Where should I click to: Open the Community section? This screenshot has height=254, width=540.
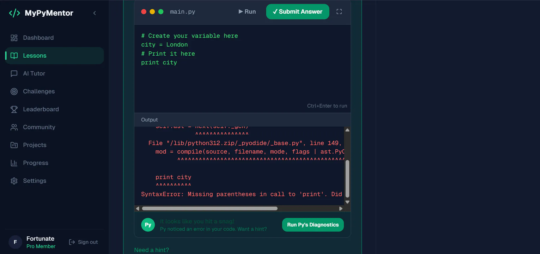coord(54,127)
